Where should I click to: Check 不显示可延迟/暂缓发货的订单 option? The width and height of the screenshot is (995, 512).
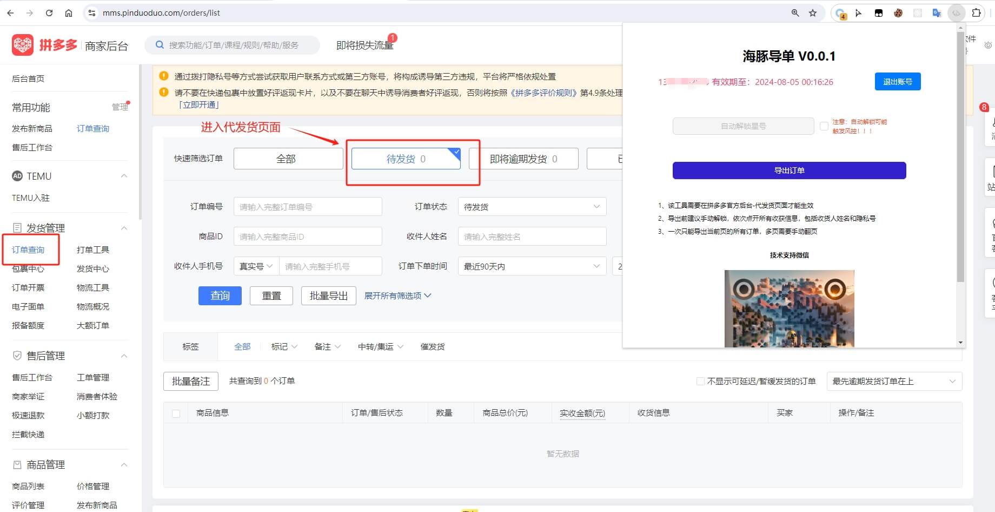(x=700, y=381)
